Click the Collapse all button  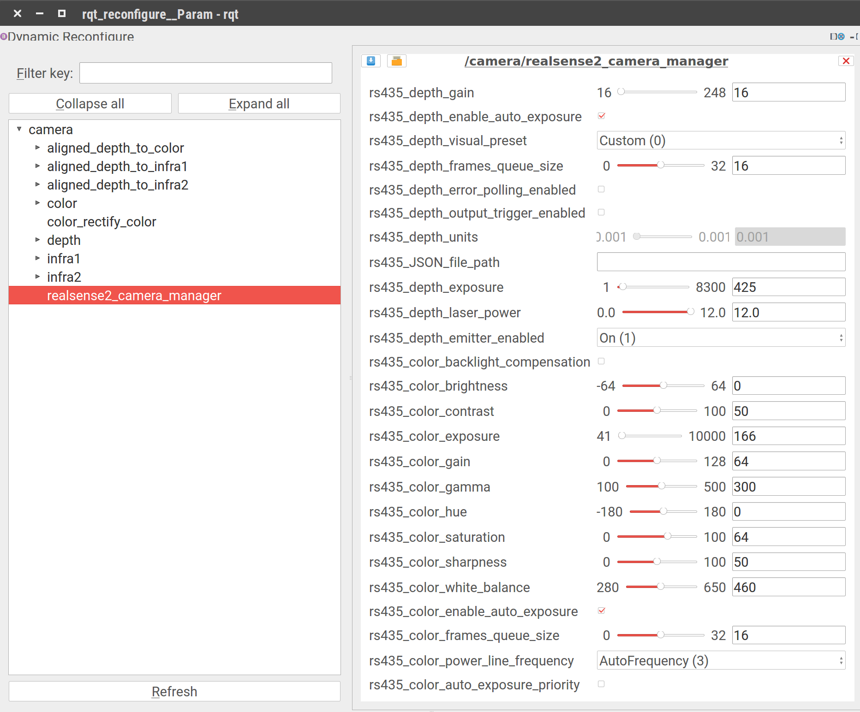click(x=90, y=104)
